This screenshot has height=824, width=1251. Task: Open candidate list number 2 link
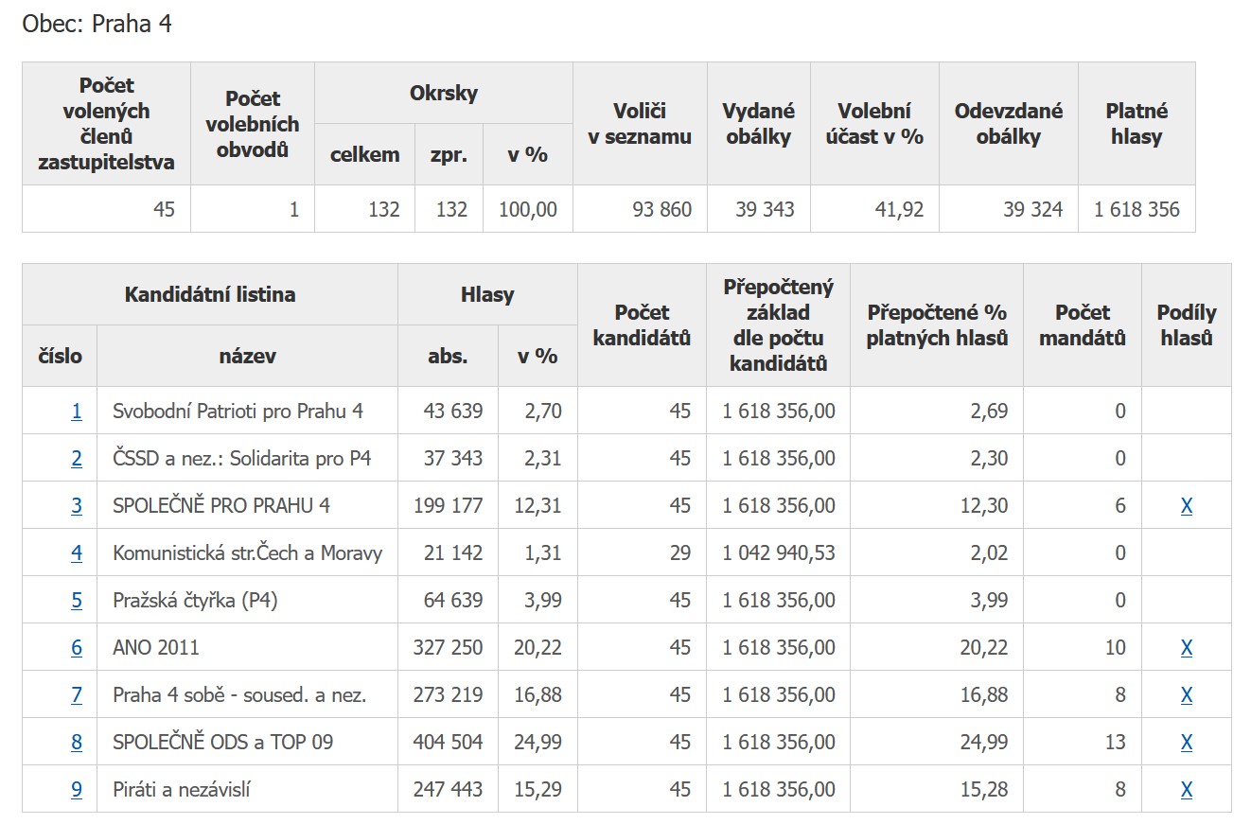click(77, 458)
